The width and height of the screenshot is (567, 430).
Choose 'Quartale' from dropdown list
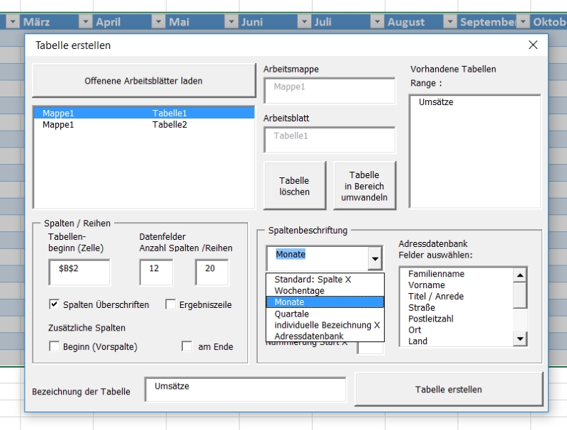[x=292, y=314]
